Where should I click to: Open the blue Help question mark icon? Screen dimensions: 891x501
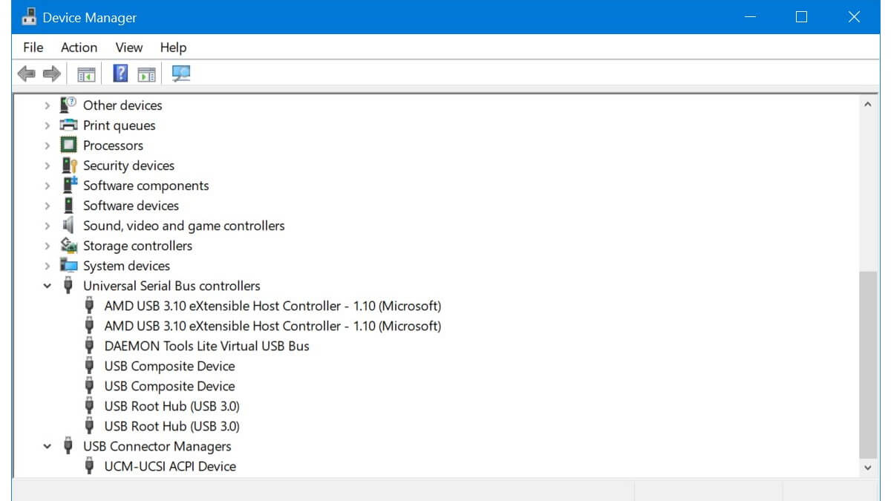[120, 73]
